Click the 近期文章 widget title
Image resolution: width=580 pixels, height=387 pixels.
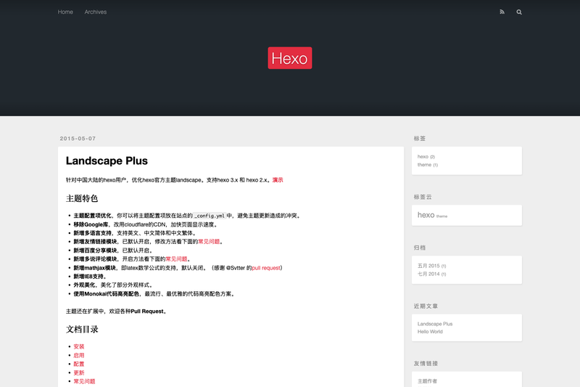tap(426, 306)
